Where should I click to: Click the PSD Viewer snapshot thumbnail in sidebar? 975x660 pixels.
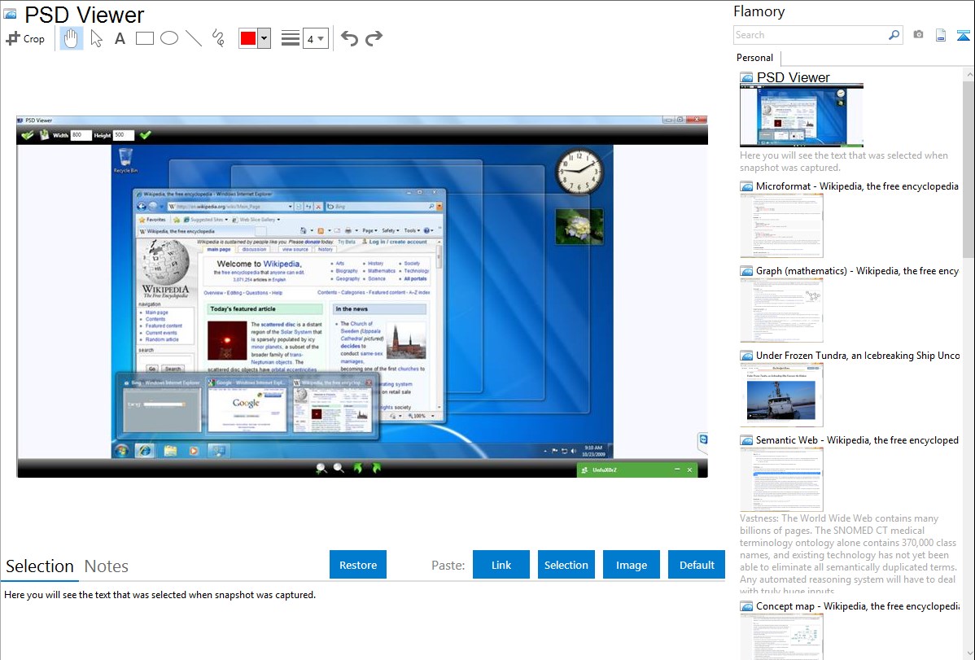coord(802,116)
